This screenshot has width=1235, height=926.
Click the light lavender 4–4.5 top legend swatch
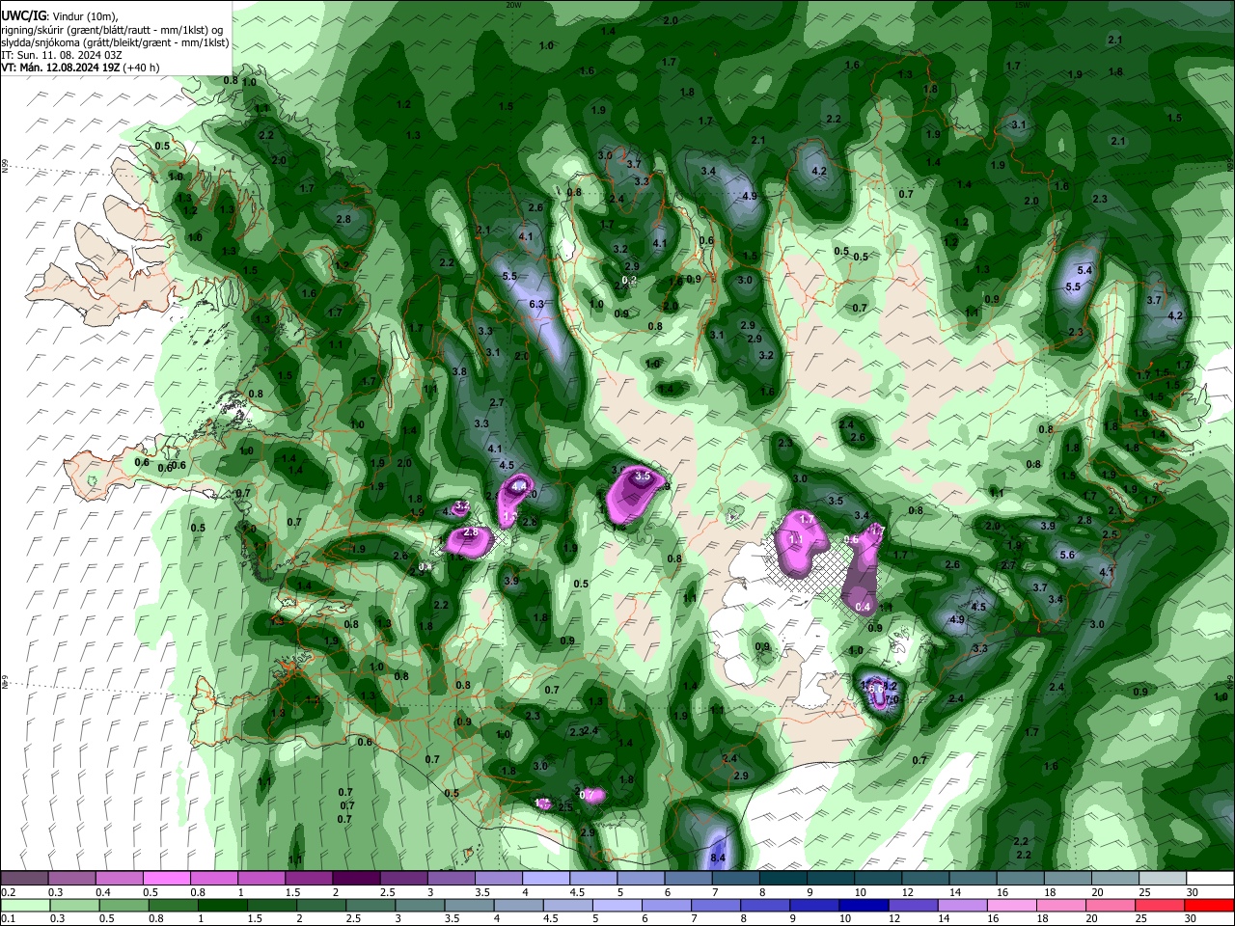546,879
